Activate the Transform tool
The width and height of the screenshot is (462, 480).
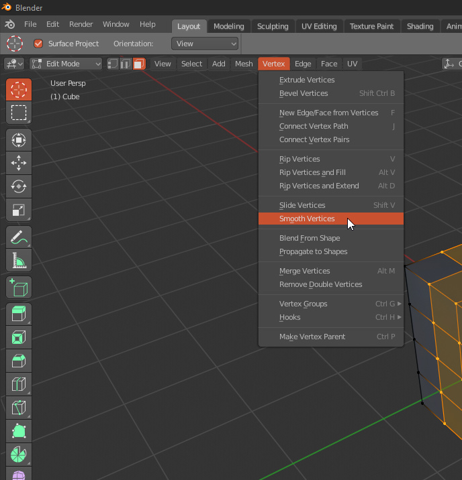click(x=19, y=140)
